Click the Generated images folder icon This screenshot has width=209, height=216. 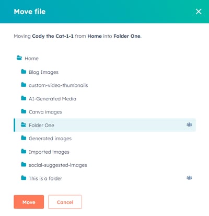click(x=24, y=138)
